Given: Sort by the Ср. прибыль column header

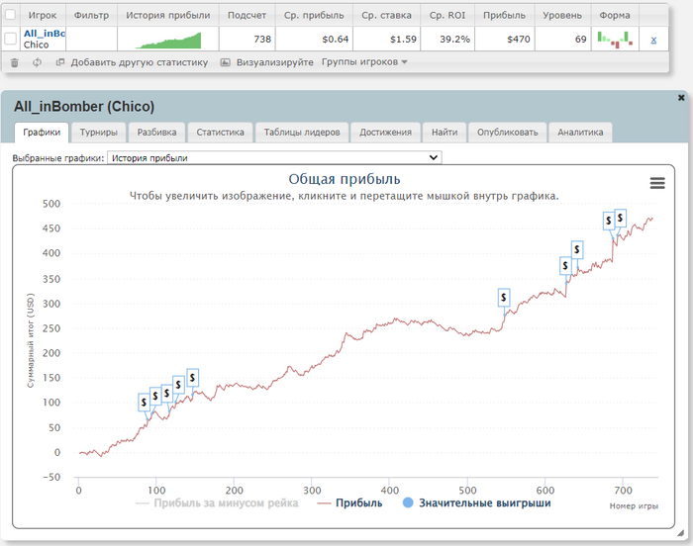Looking at the screenshot, I should [x=314, y=15].
